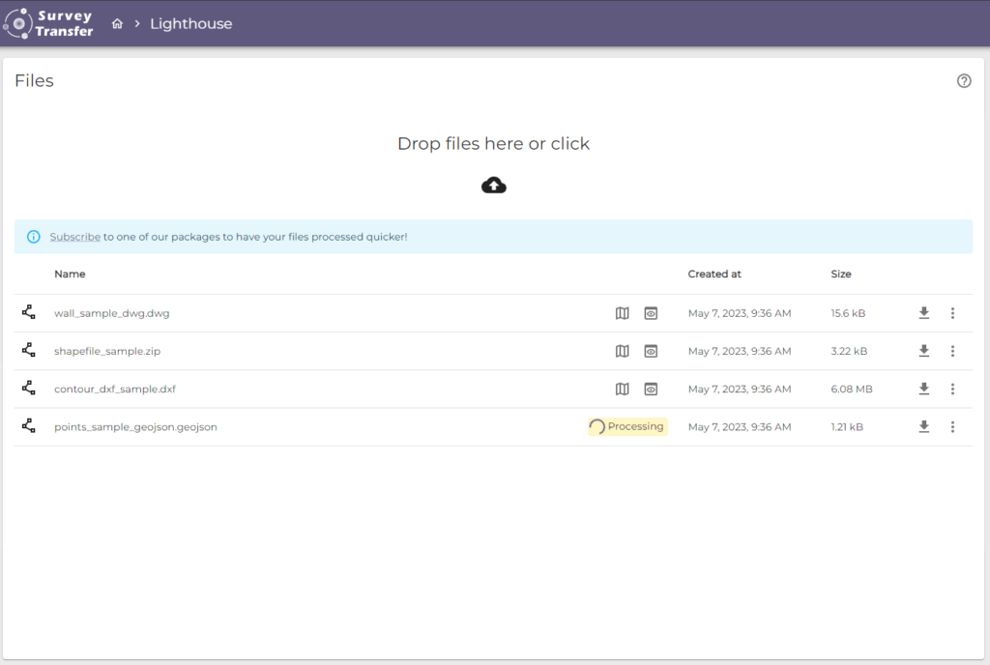Image resolution: width=990 pixels, height=665 pixels.
Task: Select the Lighthouse breadcrumb item
Action: click(x=190, y=24)
